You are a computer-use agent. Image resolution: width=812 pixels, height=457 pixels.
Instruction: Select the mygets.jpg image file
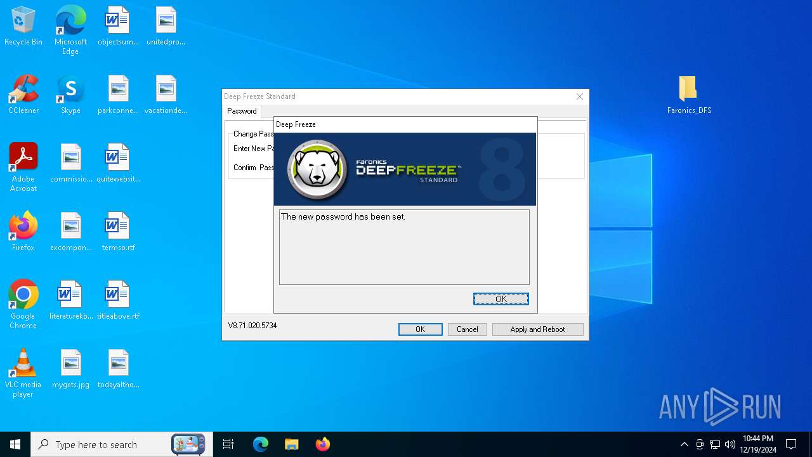coord(71,369)
